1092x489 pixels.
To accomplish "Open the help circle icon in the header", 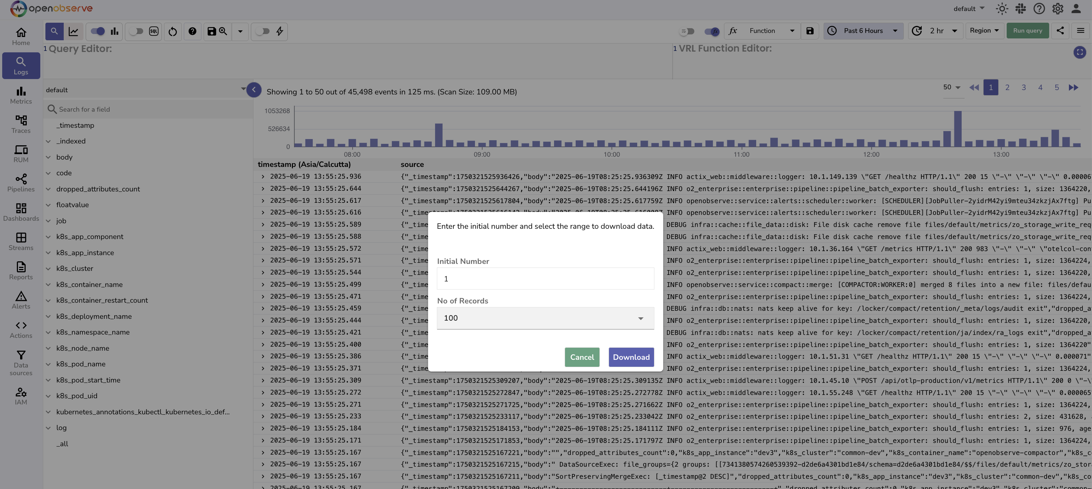I will pyautogui.click(x=1039, y=8).
